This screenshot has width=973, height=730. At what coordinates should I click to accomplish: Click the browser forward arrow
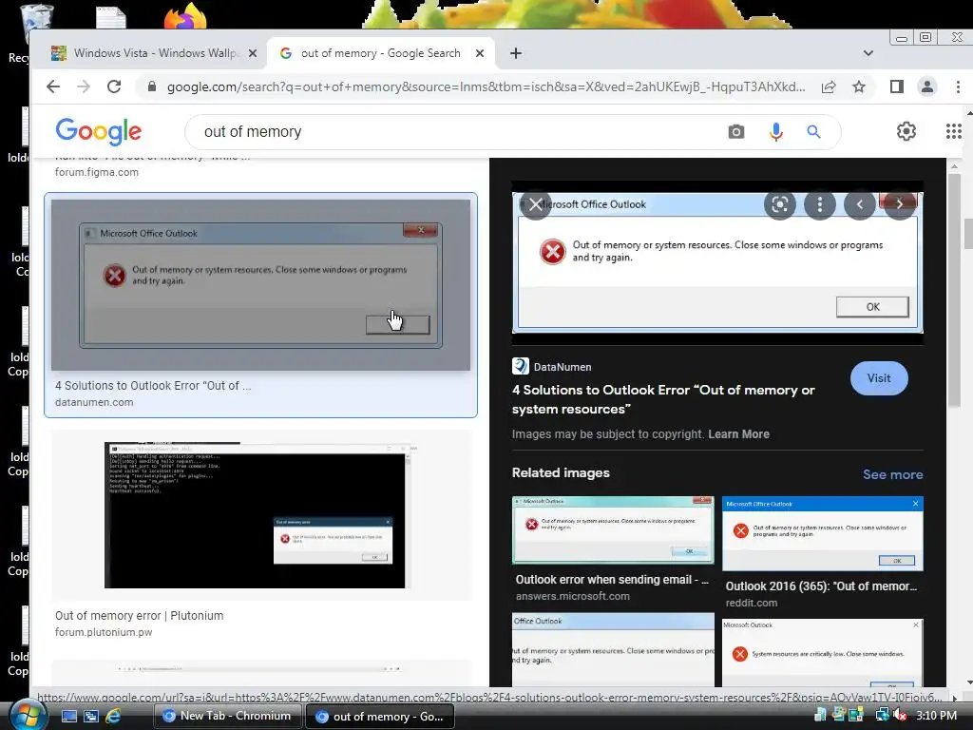click(84, 86)
